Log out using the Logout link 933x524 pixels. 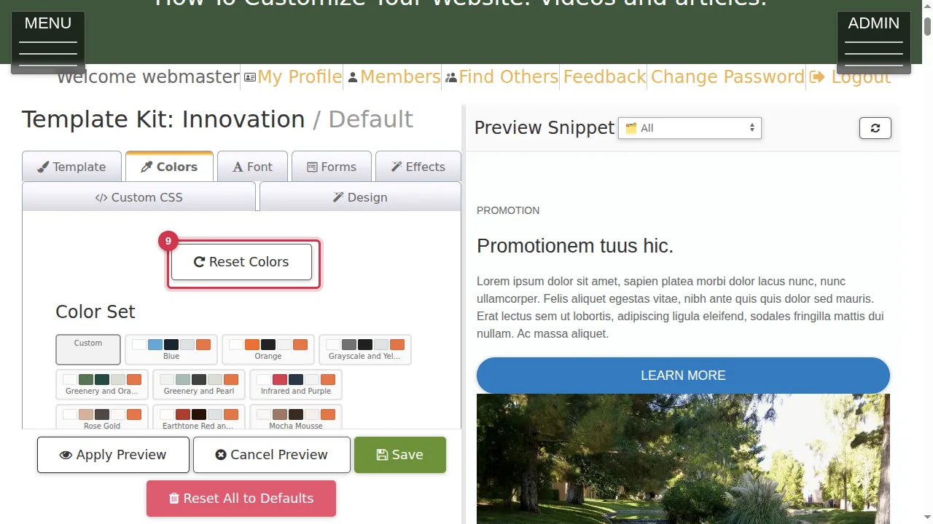pyautogui.click(x=850, y=77)
